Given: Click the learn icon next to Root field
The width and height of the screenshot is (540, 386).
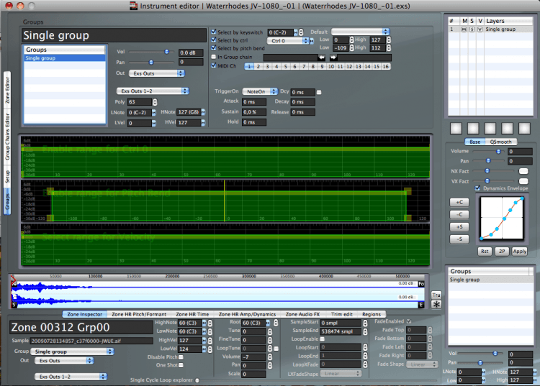Looking at the screenshot, I should 268,323.
